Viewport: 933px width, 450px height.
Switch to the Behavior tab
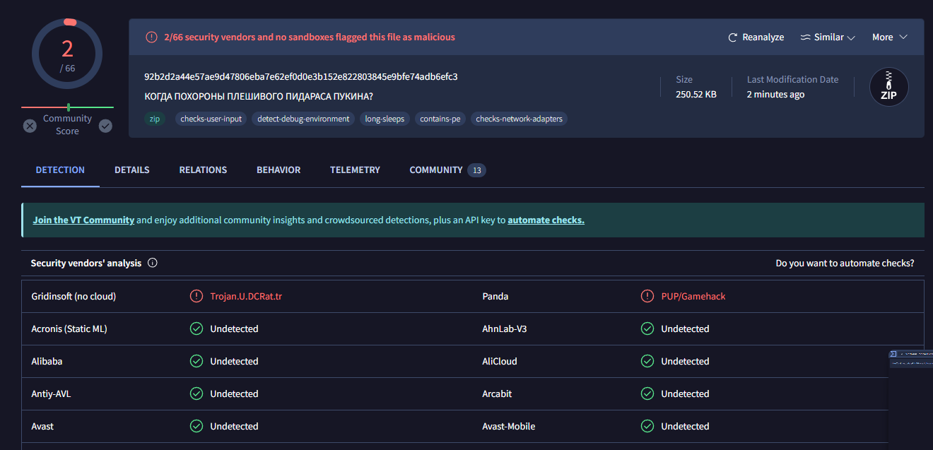(278, 170)
